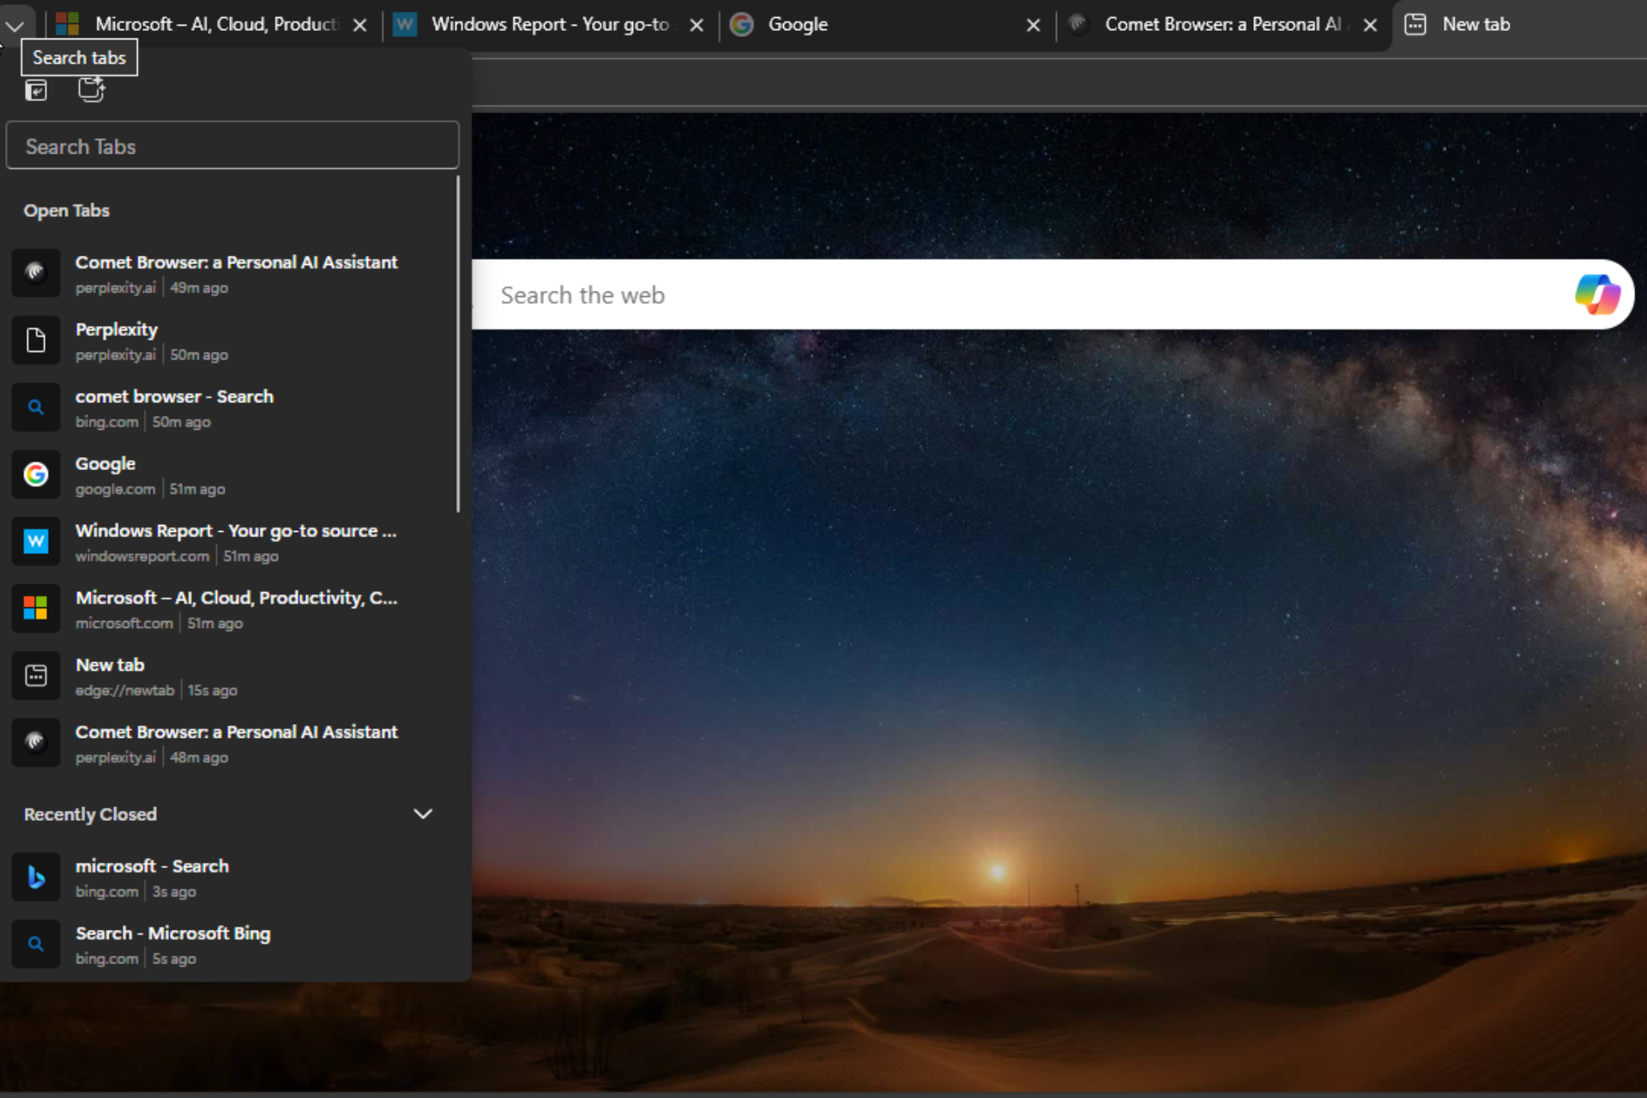Viewport: 1647px width, 1098px height.
Task: Click inside the Search Tabs input field
Action: point(232,145)
